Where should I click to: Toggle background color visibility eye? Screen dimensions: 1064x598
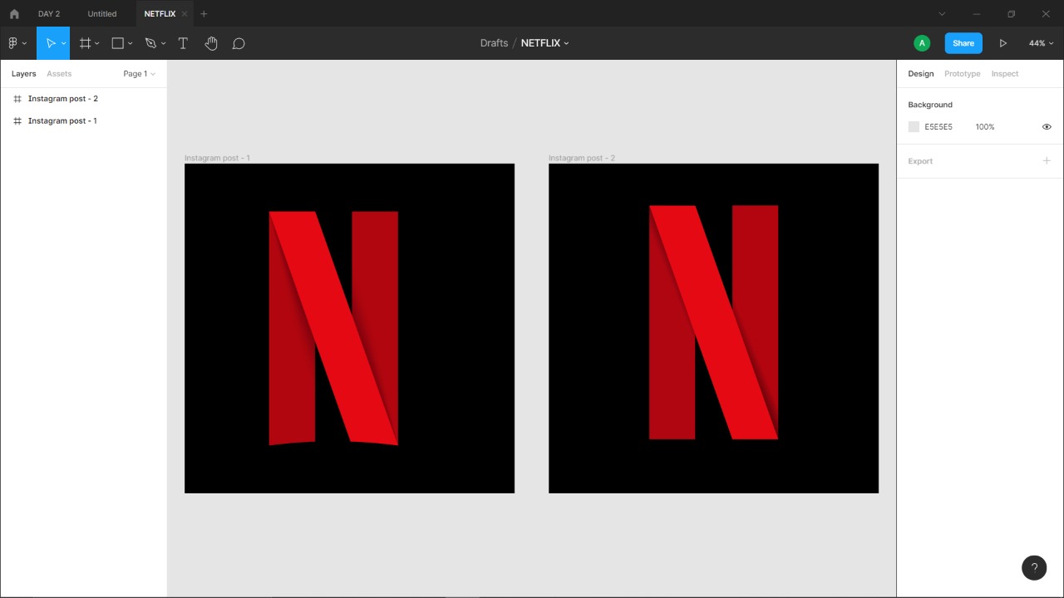[x=1047, y=127]
